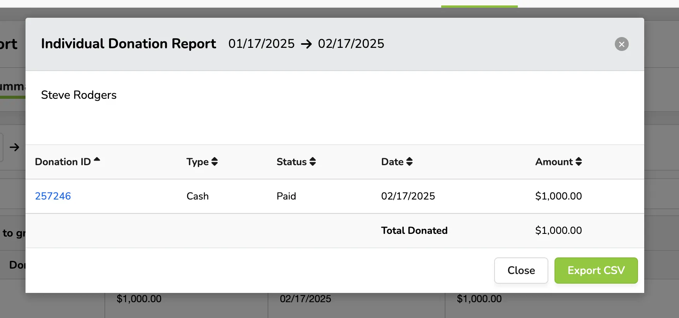Sort by Status column arrows
The width and height of the screenshot is (679, 318).
tap(313, 162)
